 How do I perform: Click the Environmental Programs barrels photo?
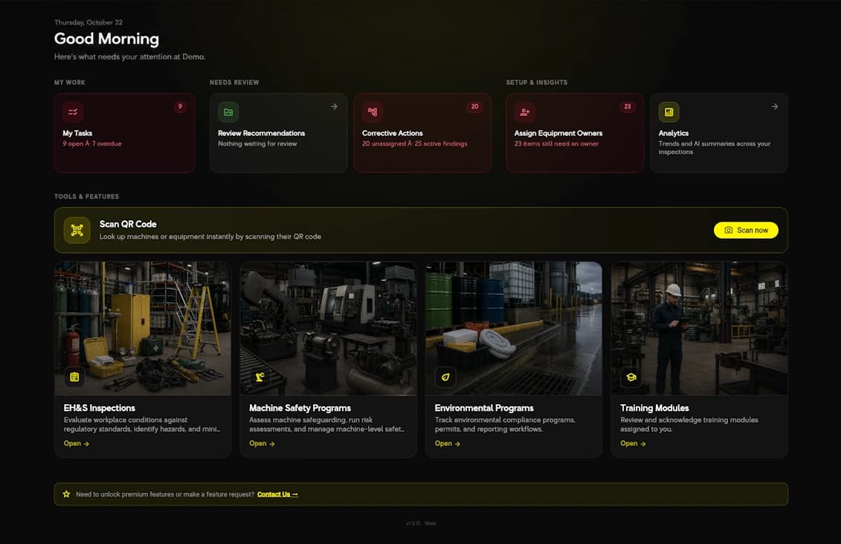[514, 328]
